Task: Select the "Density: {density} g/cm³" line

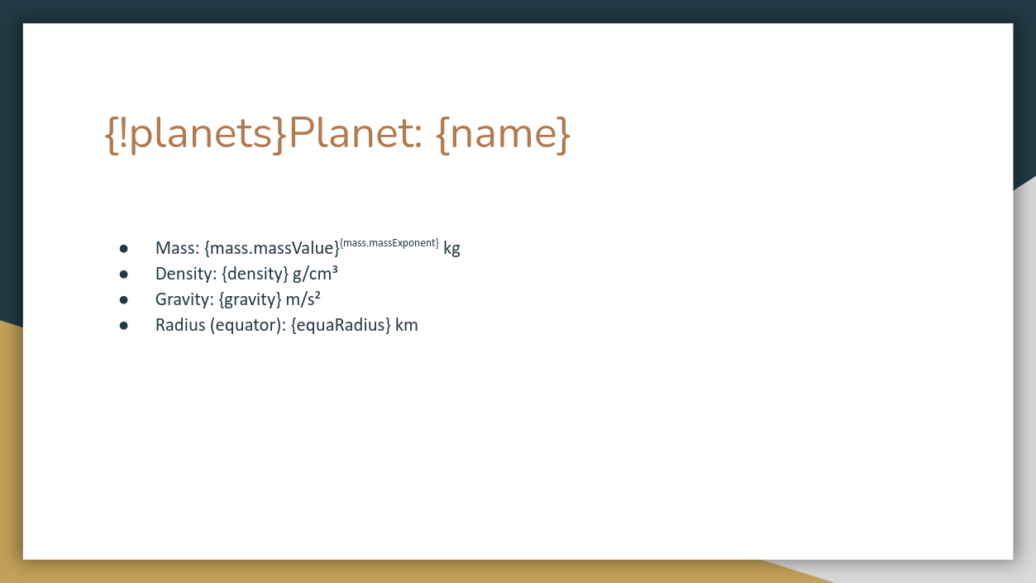Action: coord(246,274)
